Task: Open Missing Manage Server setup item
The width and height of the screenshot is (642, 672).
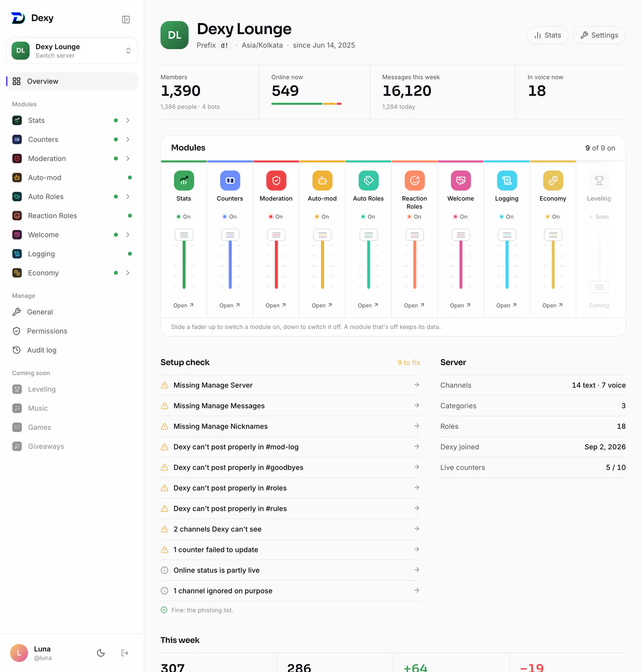Action: tap(290, 385)
